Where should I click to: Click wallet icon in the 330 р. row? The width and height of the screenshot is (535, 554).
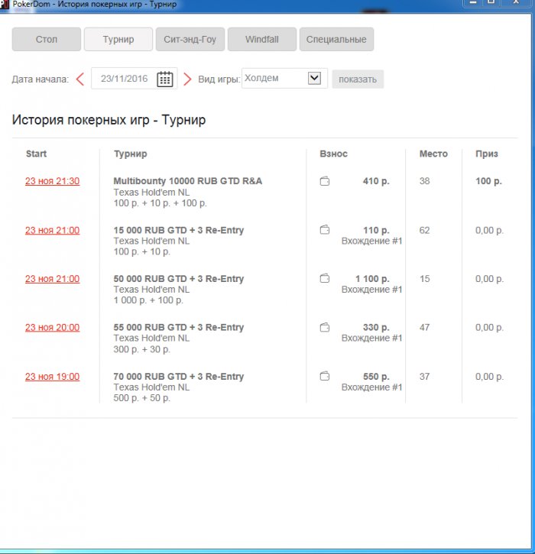click(x=324, y=327)
